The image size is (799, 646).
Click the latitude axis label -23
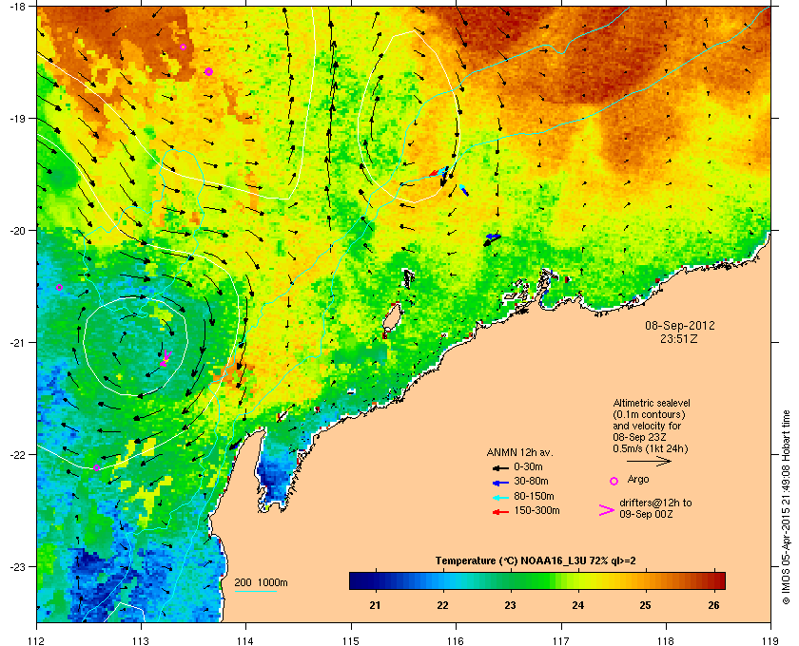18,566
